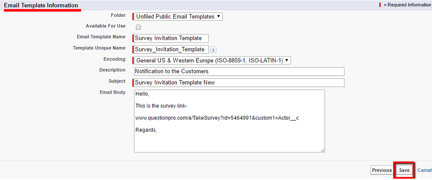
Task: Open the Encoding dropdown
Action: [x=213, y=60]
